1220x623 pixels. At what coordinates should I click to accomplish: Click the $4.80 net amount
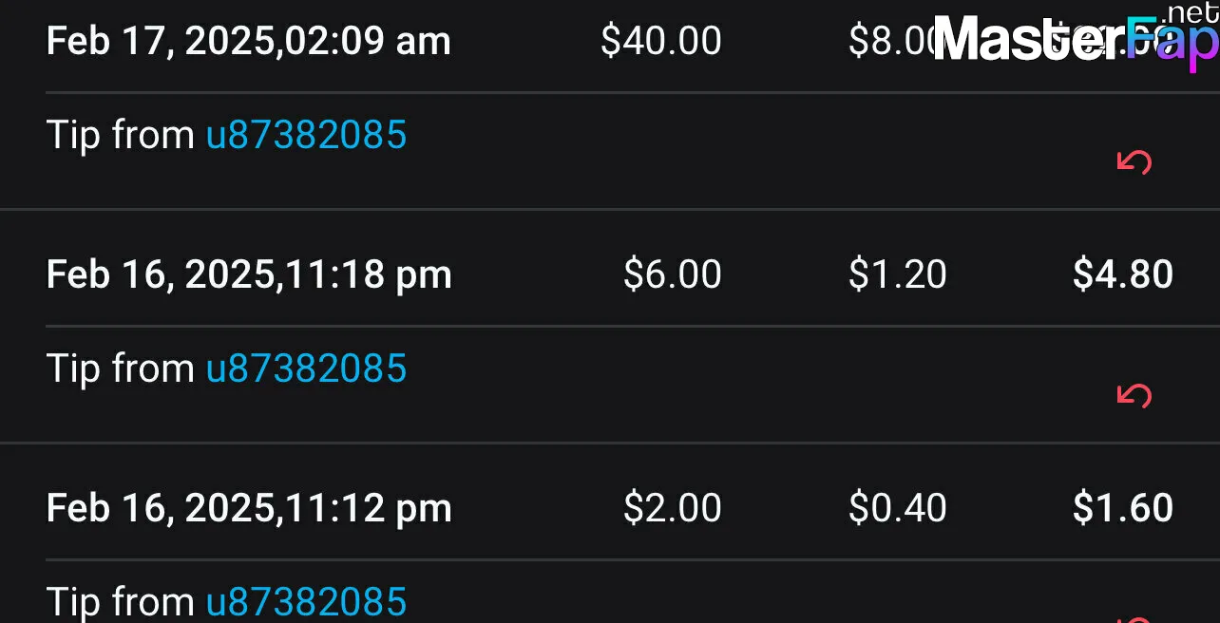tap(1123, 274)
